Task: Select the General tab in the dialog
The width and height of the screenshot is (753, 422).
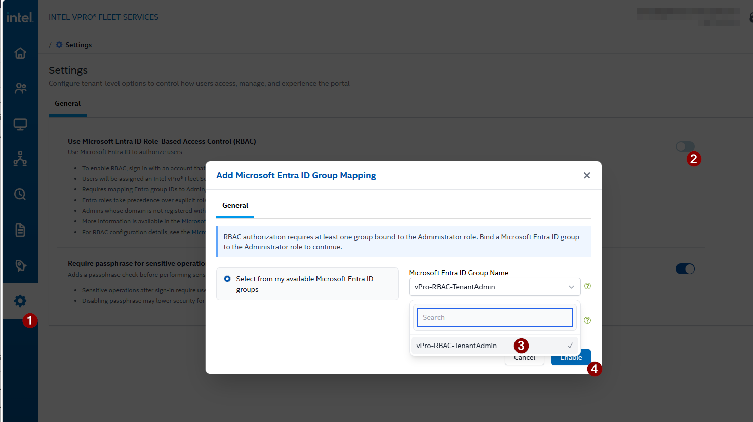Action: point(235,205)
